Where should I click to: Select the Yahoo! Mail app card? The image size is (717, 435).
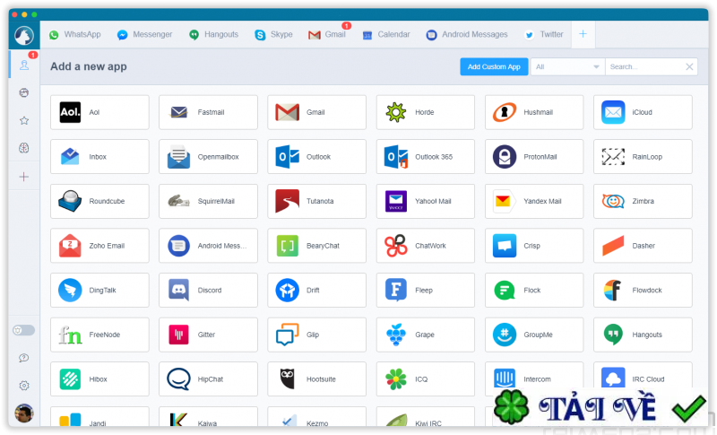click(x=425, y=201)
